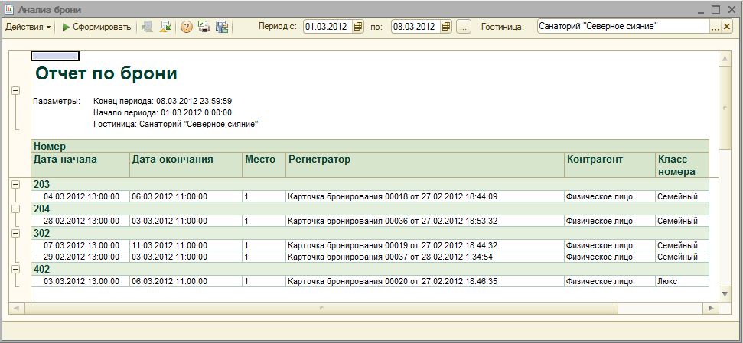The width and height of the screenshot is (743, 343).
Task: Collapse the room 402 group
Action: tap(15, 269)
